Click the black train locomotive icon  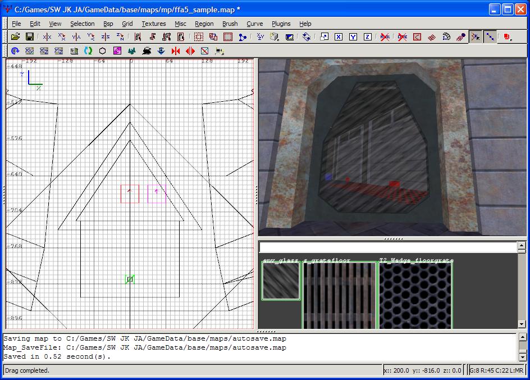[147, 51]
